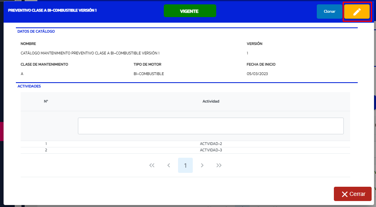Viewport: 376px width, 207px height.
Task: Click the ACTIVIDADES section heading
Action: pos(29,86)
